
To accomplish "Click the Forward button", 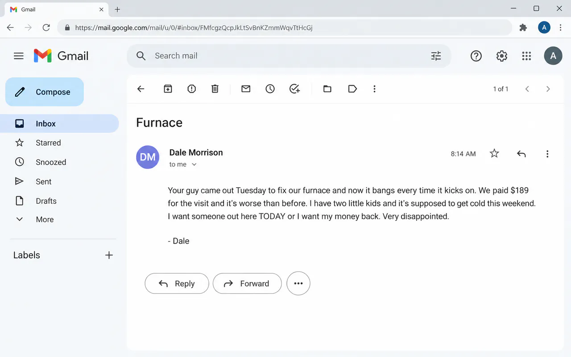I will [247, 283].
